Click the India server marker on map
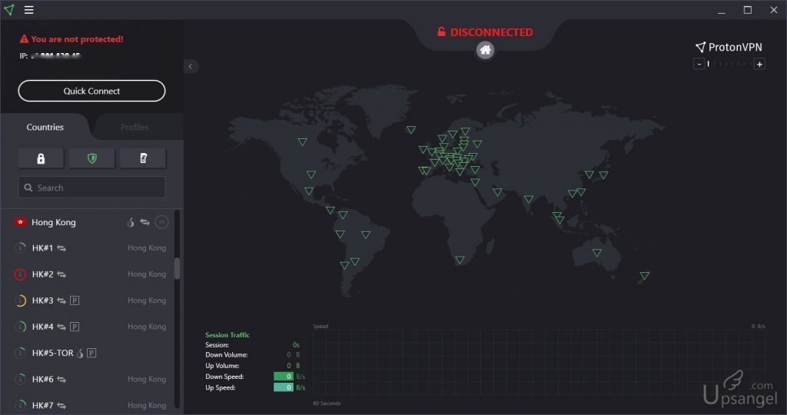 point(529,199)
